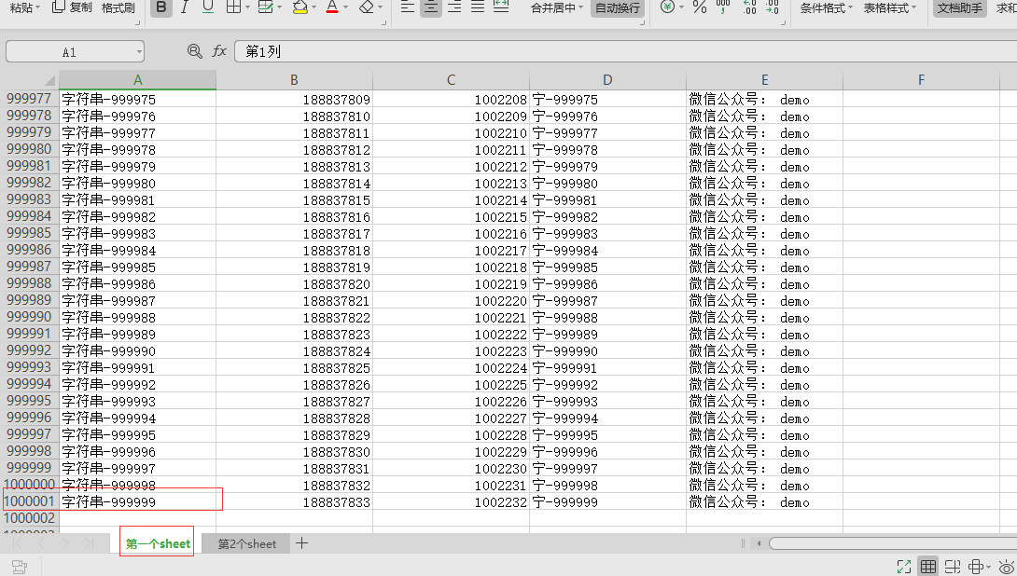Toggle Bold formatting
This screenshot has width=1017, height=576.
tap(161, 7)
